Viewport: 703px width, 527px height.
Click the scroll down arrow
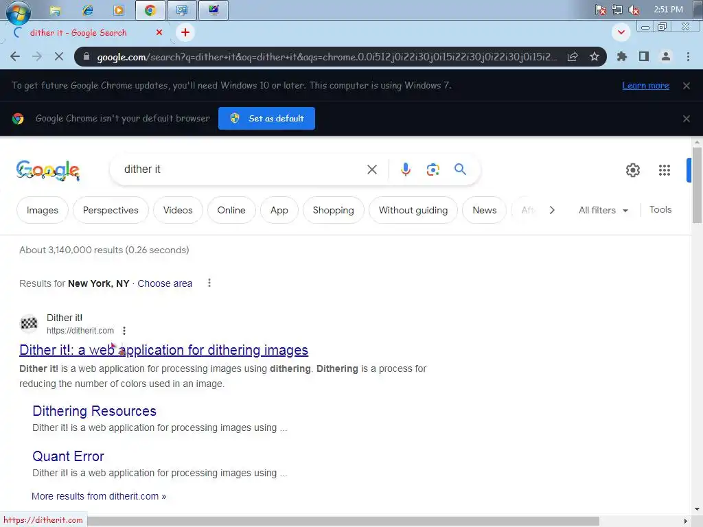tap(698, 510)
